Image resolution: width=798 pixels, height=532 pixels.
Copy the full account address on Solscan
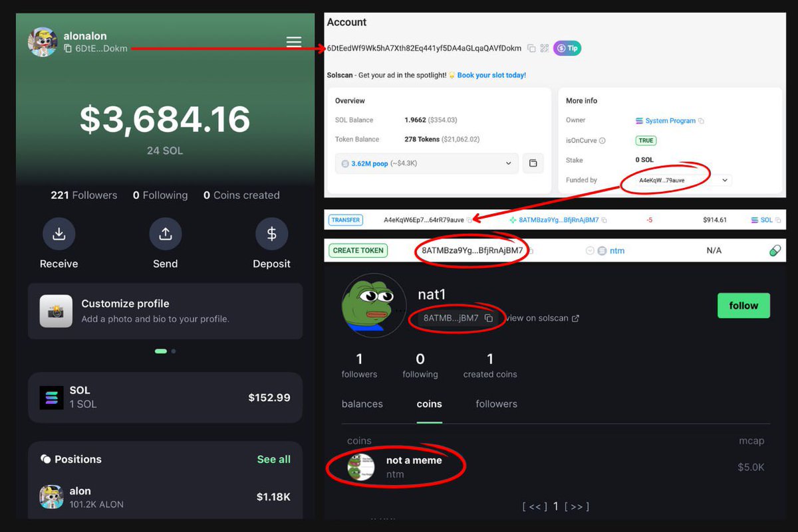(531, 48)
